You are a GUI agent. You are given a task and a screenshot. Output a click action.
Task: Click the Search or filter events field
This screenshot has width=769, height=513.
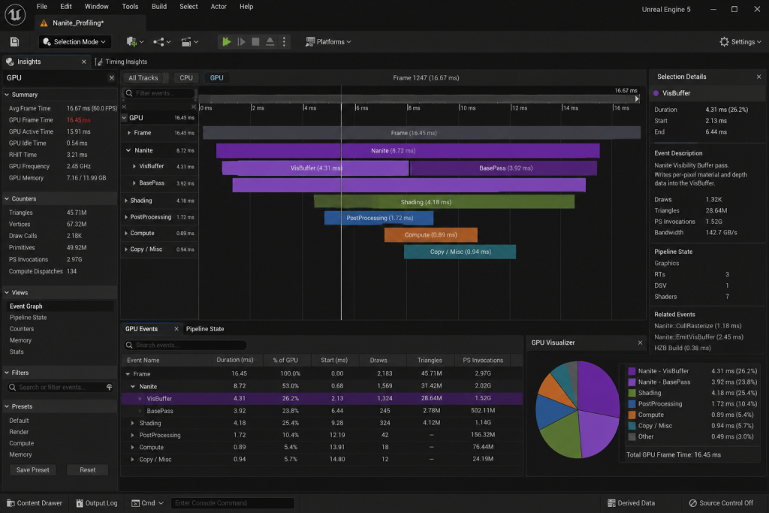[x=56, y=388]
